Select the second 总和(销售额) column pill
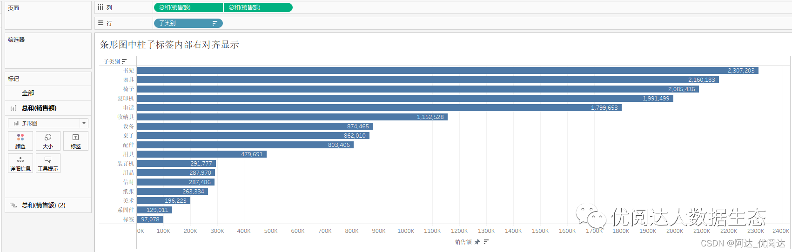Viewport: 792px width, 252px height. (x=258, y=7)
